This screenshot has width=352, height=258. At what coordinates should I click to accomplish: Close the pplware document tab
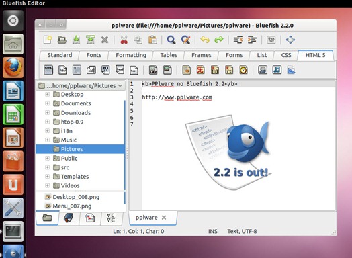[x=164, y=218]
